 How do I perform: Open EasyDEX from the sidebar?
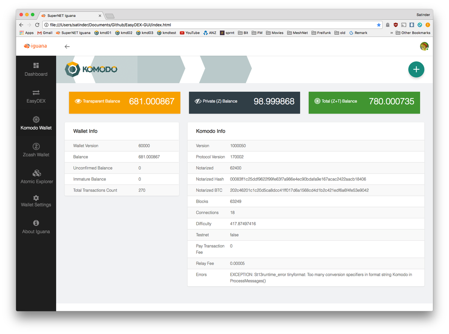pos(36,96)
